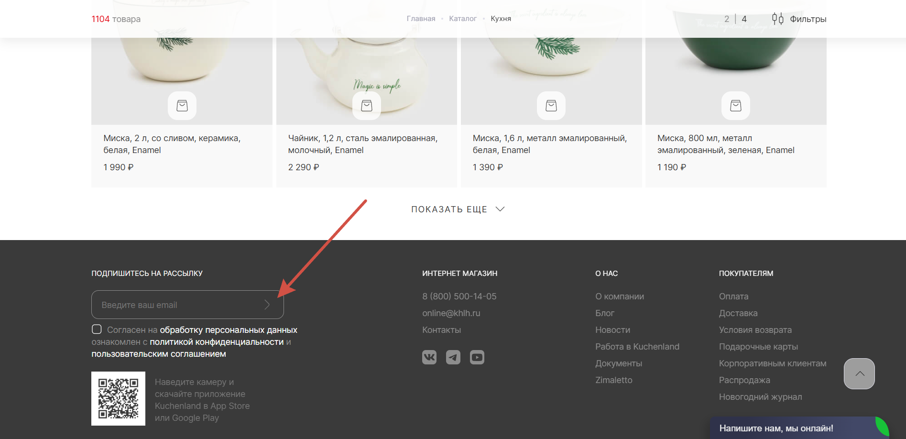Open Корпоративным клиентам link
The height and width of the screenshot is (439, 906).
click(773, 363)
